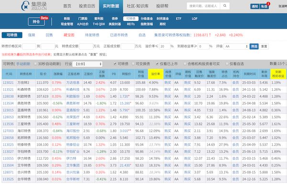This screenshot has width=287, height=185.
Task: Open the 伊力特 stock link
Action: click(x=71, y=159)
